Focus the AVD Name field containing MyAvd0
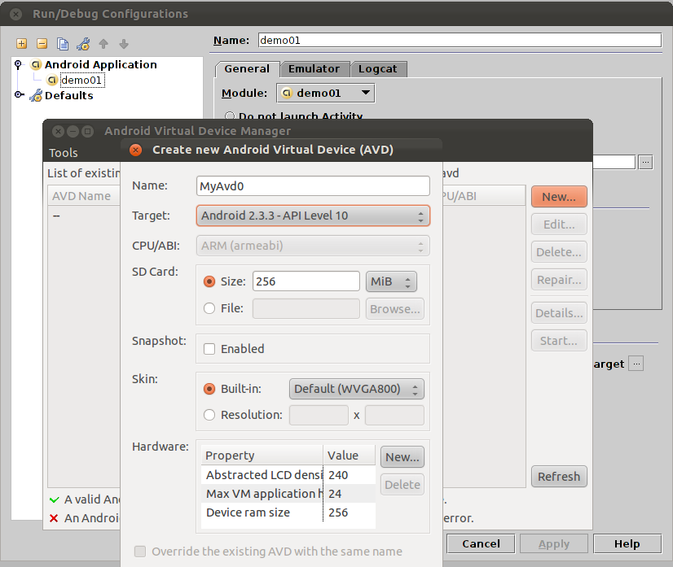This screenshot has height=567, width=673. pos(313,186)
